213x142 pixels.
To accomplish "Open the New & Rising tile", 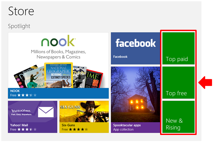I will coord(178,117).
